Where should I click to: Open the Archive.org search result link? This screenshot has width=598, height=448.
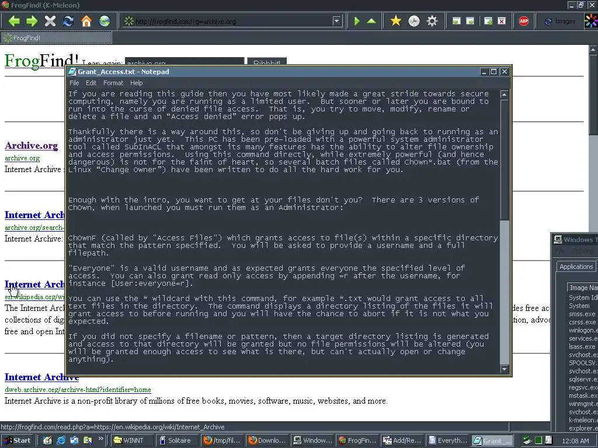(x=32, y=145)
